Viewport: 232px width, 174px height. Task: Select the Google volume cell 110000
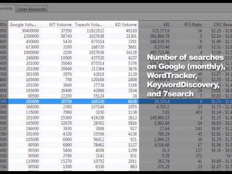click(x=32, y=161)
